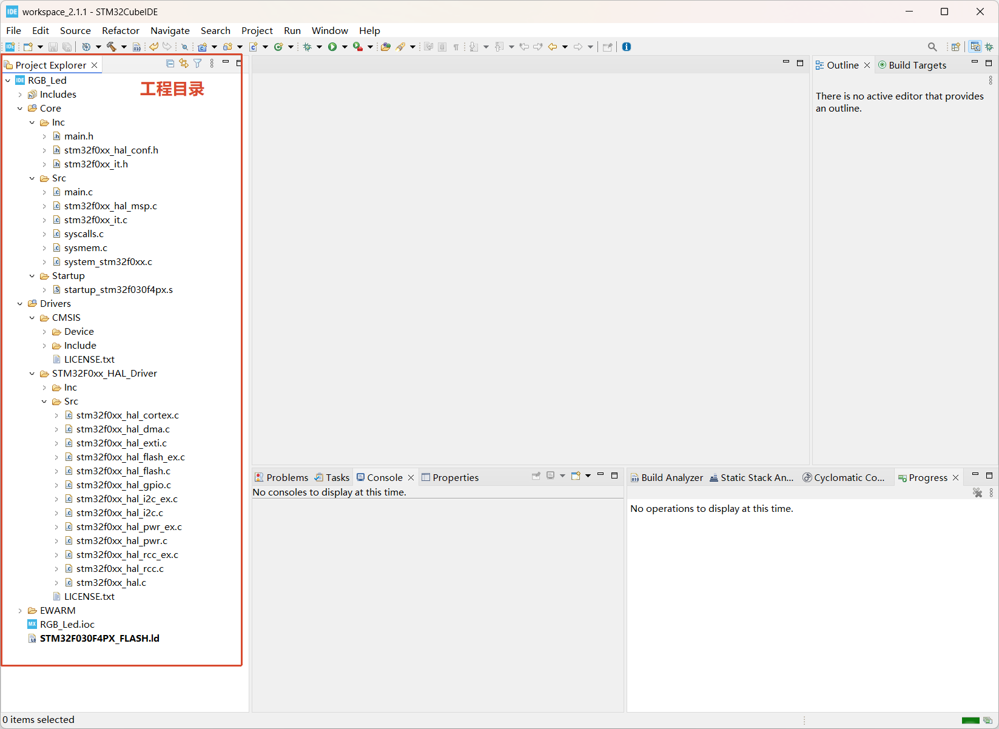Collapse the Core folder

[x=20, y=108]
